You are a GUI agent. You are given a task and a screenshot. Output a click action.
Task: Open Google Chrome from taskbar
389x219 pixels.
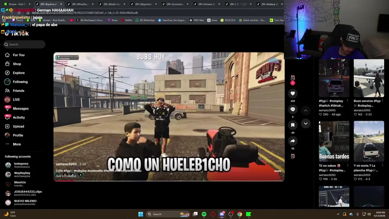(x=239, y=214)
